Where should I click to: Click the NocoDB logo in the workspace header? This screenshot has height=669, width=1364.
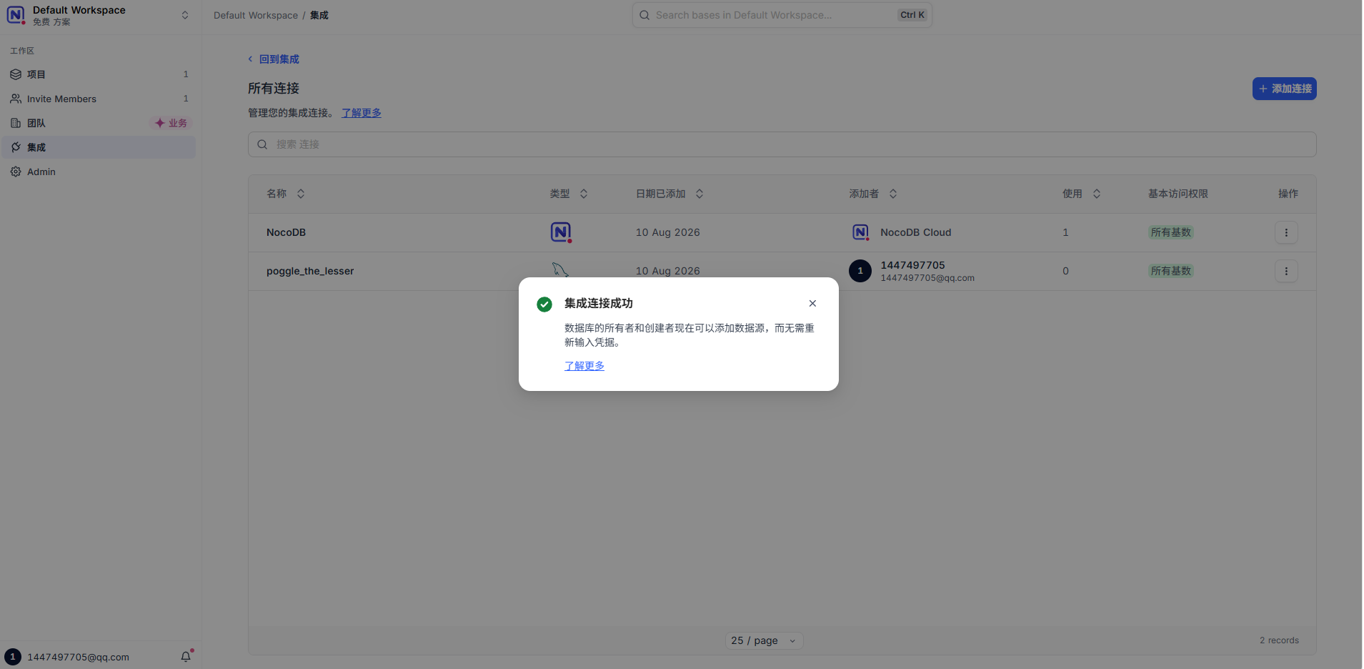pos(16,15)
